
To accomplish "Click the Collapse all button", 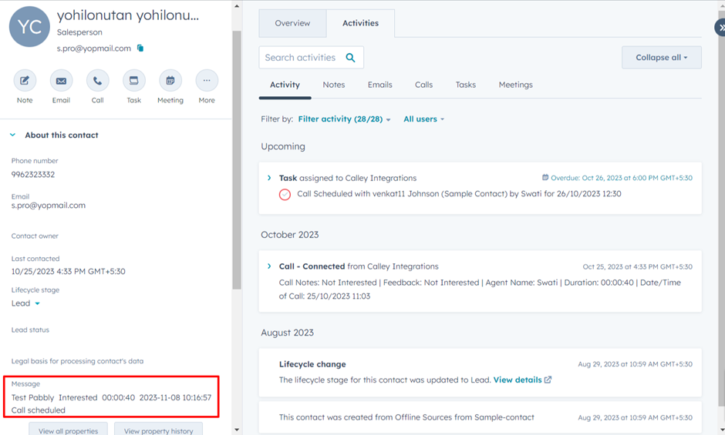I will click(661, 58).
